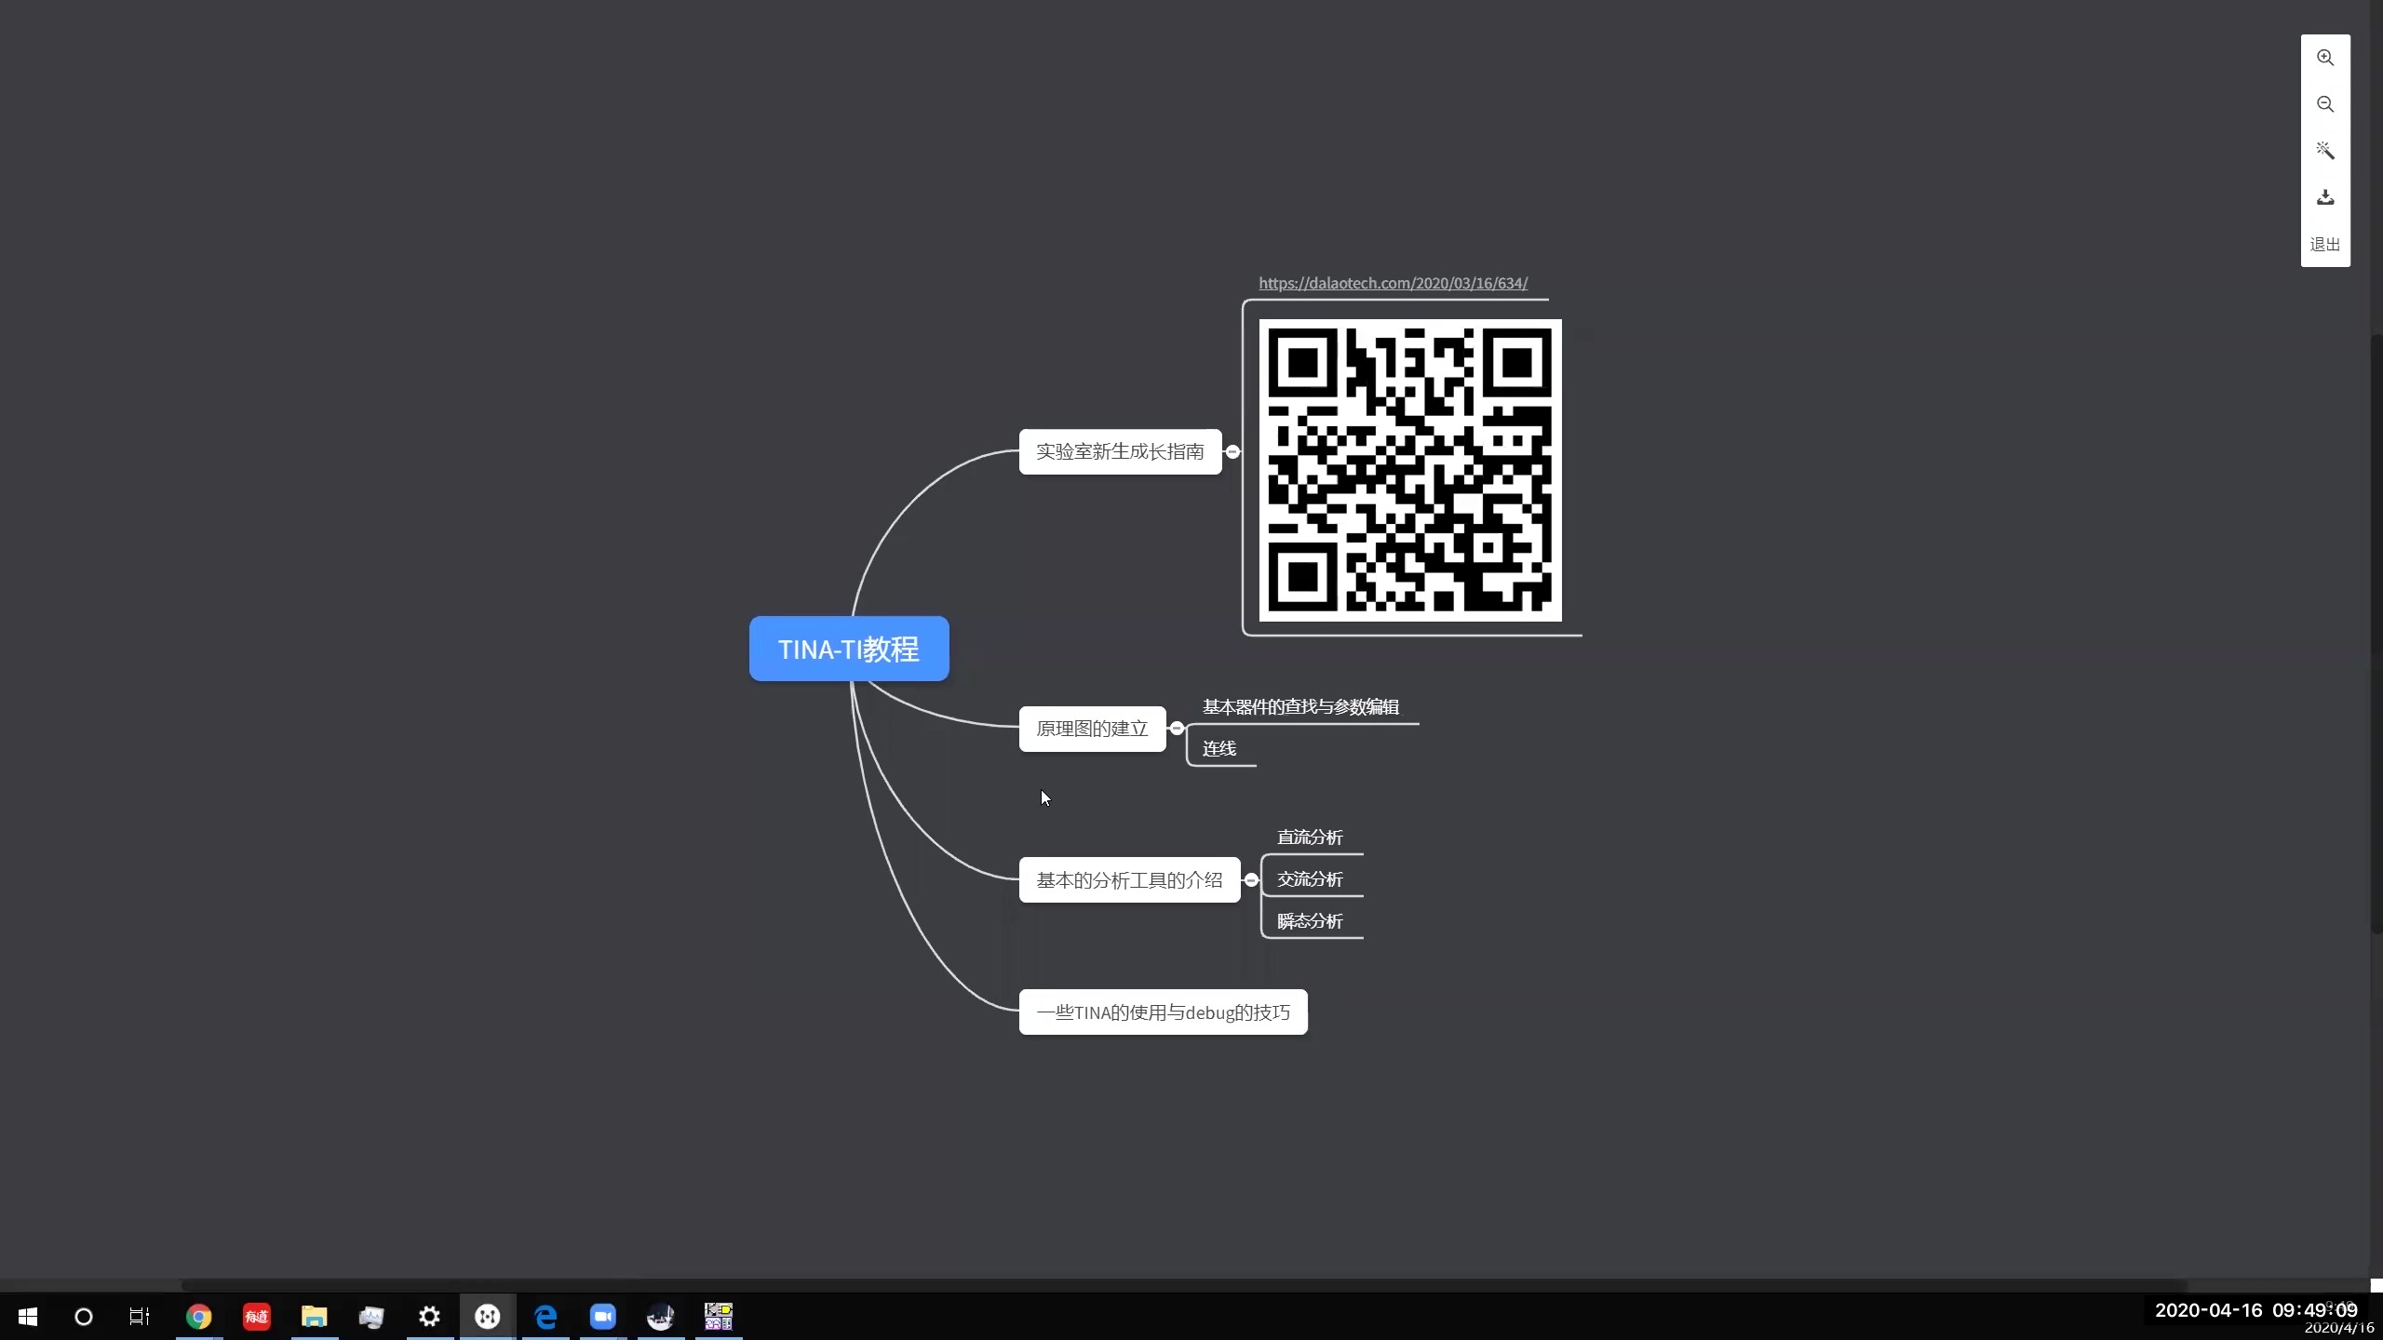
Task: Select the 原理图的建立 node
Action: click(1092, 729)
